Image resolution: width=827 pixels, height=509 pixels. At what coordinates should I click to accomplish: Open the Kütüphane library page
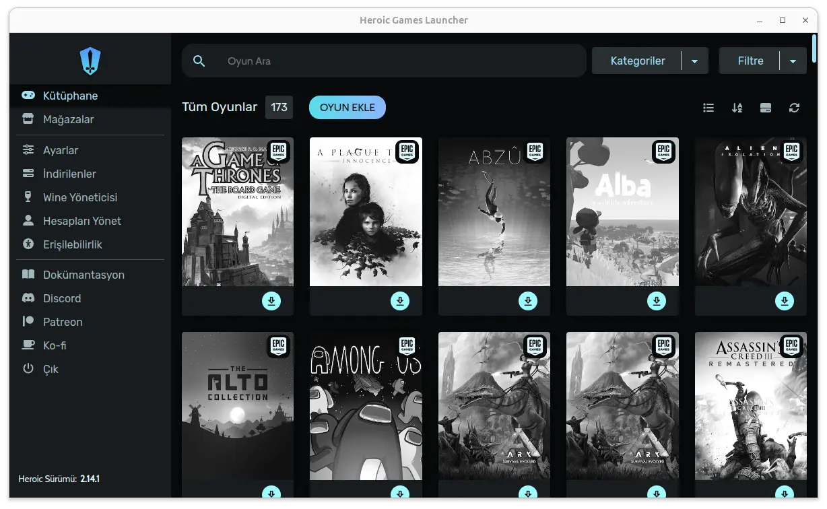point(90,96)
